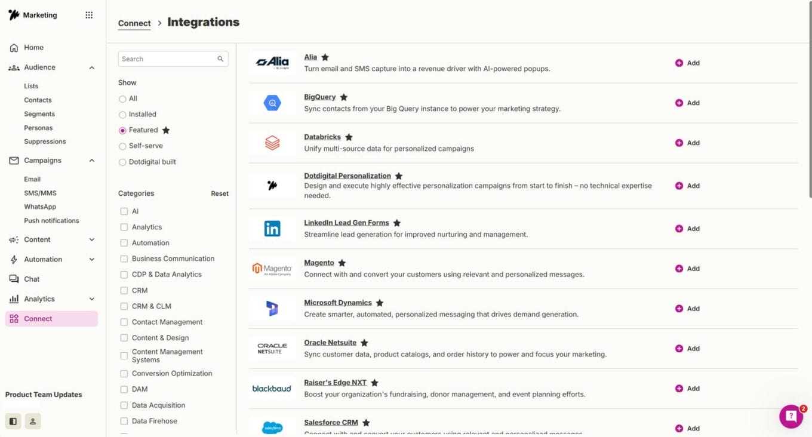Open SMS/MMS campaigns
Screen dimensions: 812x437
click(x=40, y=193)
